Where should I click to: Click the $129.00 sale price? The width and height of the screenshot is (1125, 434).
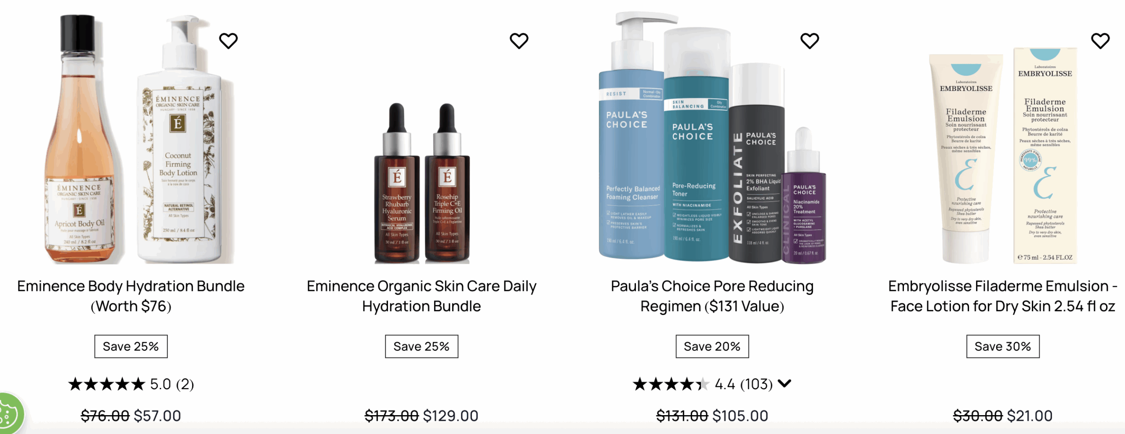[x=450, y=416]
